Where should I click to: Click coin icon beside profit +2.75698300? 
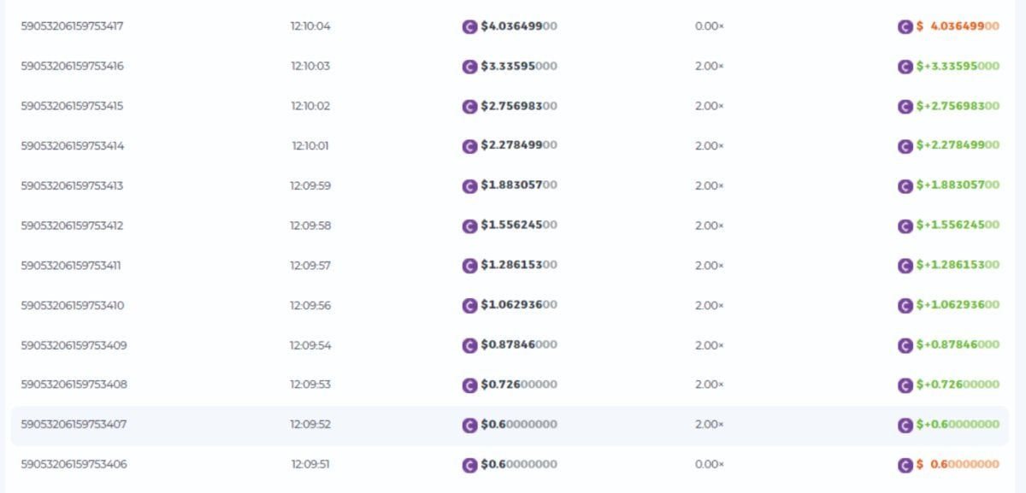(905, 107)
